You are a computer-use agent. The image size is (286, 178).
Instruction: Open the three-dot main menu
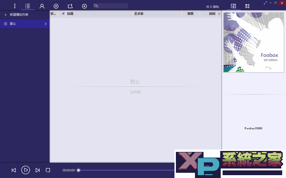[15, 6]
